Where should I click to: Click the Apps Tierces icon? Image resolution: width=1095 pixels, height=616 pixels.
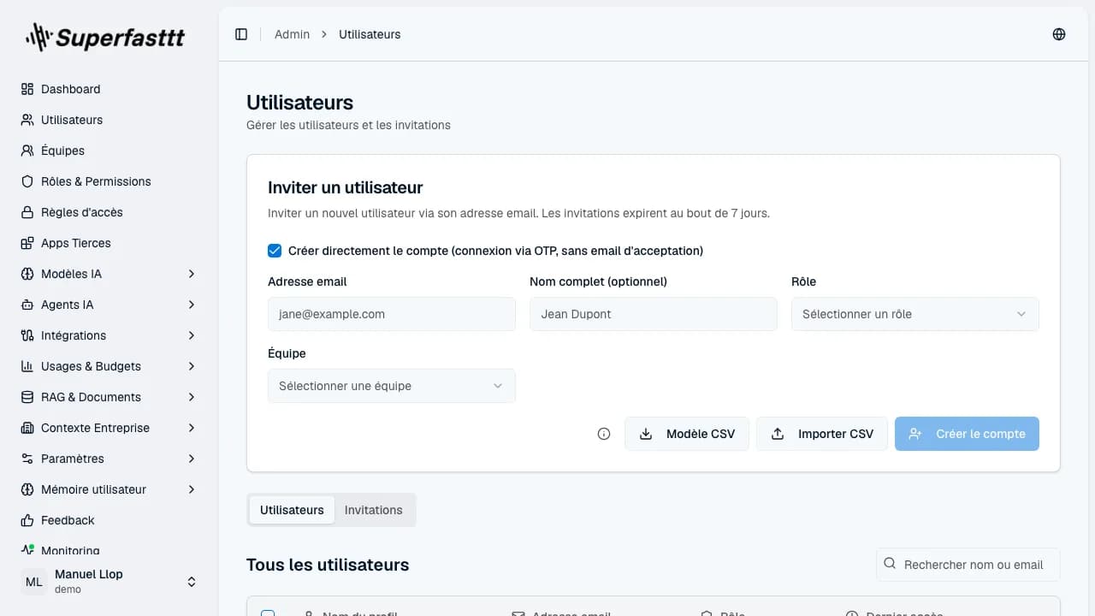[27, 243]
